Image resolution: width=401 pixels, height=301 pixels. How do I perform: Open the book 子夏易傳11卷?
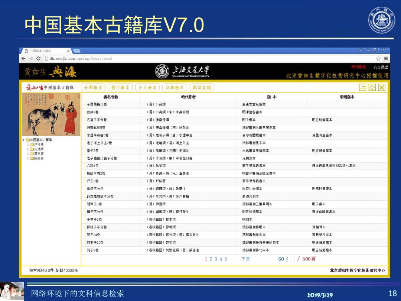click(97, 104)
